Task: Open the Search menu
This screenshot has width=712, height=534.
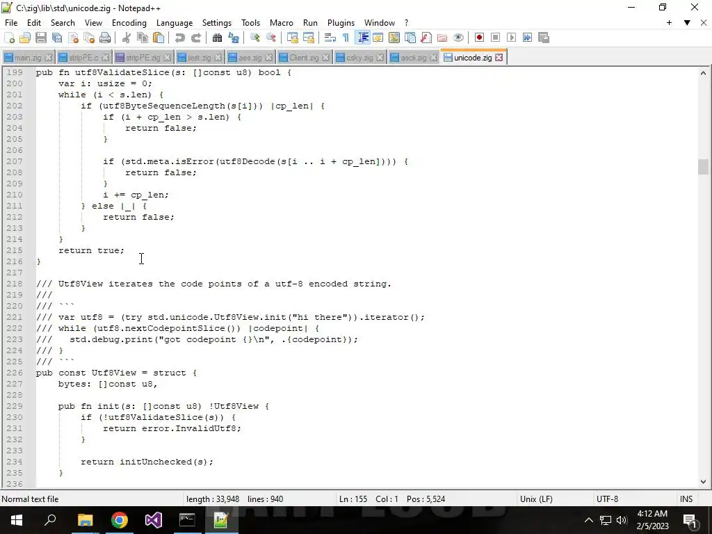Action: (x=63, y=23)
